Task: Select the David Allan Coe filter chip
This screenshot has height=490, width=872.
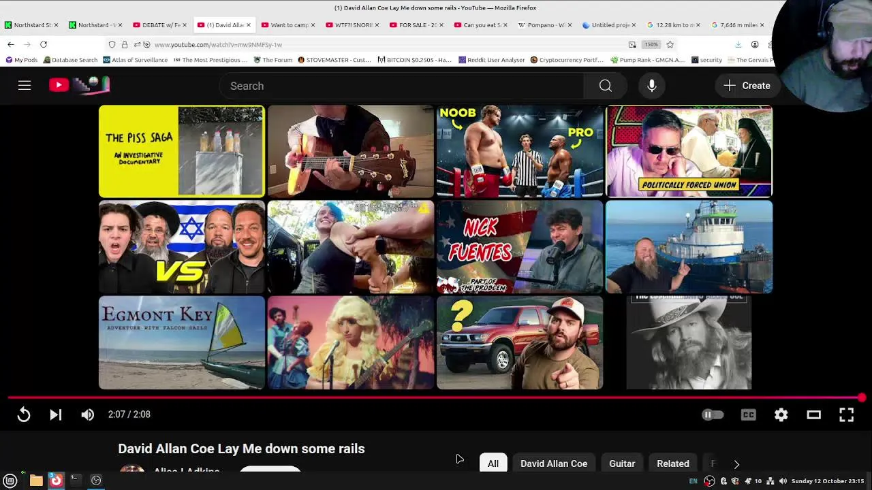Action: (554, 463)
